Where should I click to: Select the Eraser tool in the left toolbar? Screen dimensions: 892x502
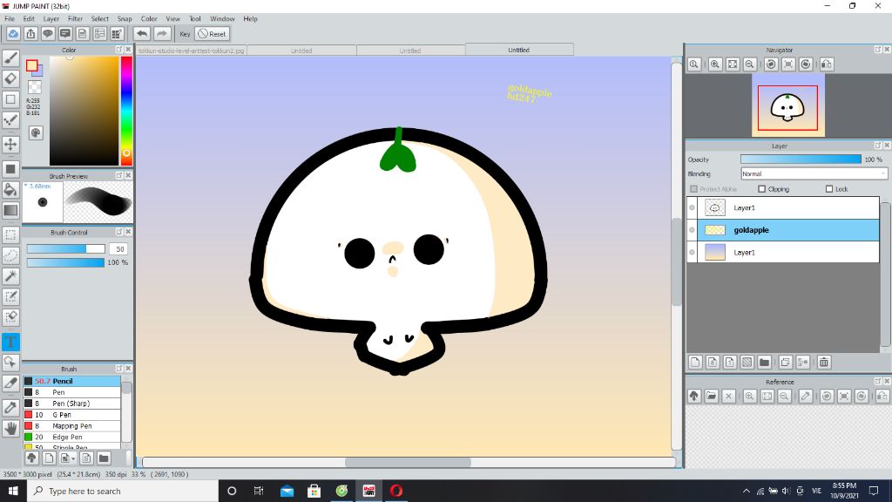point(10,78)
